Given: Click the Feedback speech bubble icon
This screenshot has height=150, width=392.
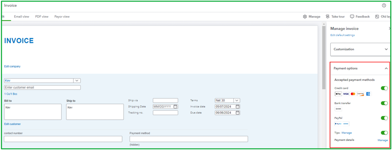Looking at the screenshot, I should tap(352, 16).
